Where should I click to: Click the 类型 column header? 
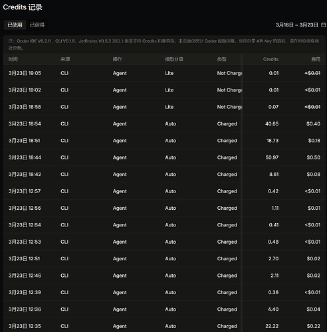click(221, 59)
